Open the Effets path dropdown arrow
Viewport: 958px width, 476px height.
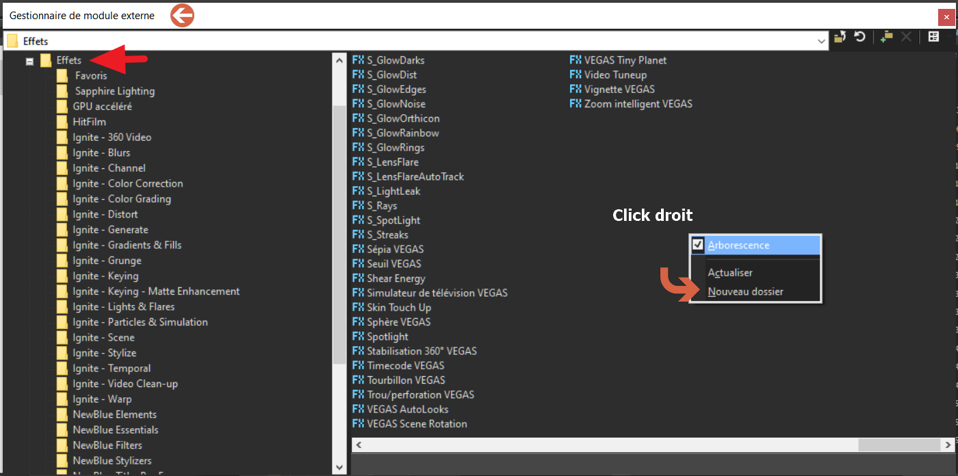coord(822,41)
